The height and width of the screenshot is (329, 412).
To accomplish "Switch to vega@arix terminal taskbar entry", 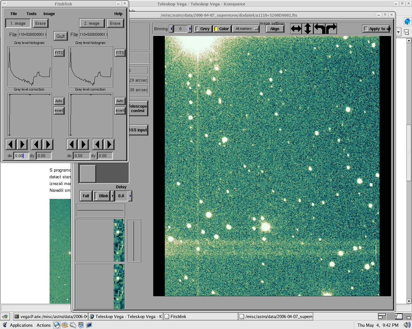I will [x=51, y=316].
